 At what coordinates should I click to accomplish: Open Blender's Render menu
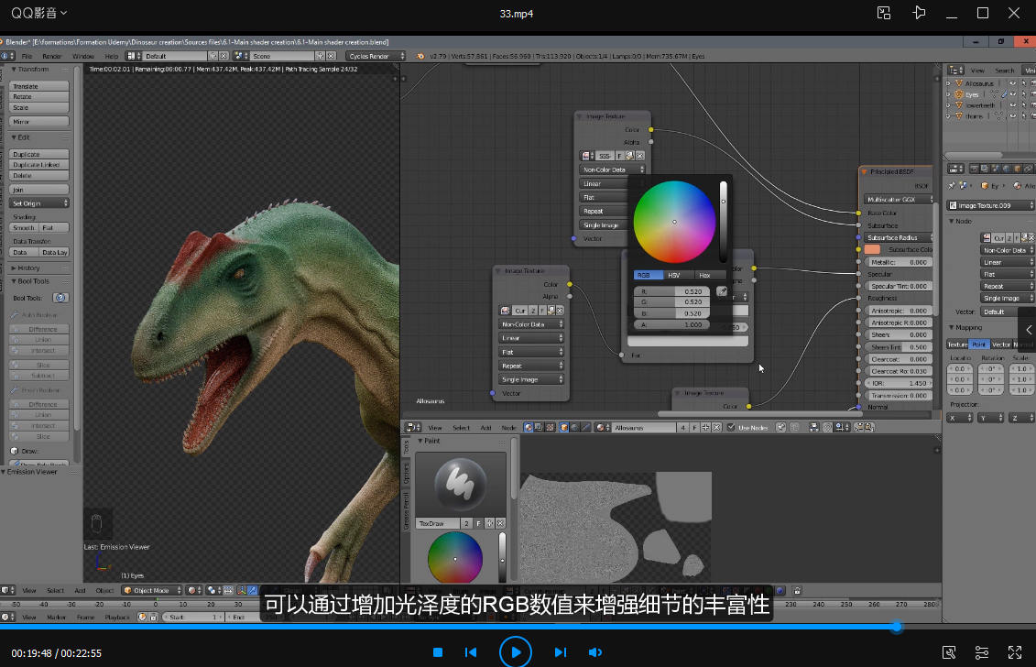(x=51, y=56)
